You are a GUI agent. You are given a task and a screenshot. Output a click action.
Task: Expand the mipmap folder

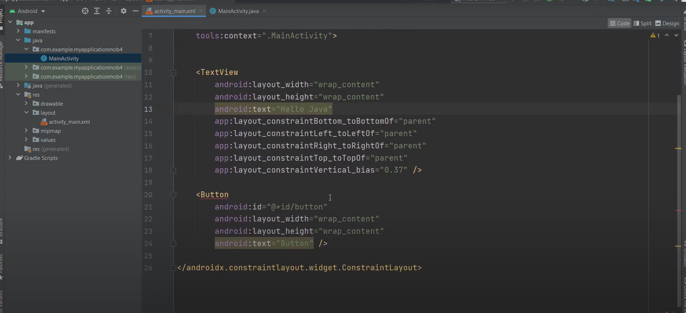26,131
